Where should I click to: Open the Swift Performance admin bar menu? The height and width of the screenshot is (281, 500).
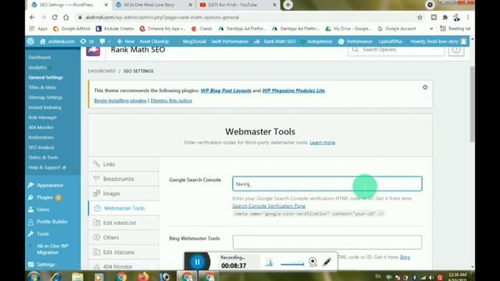coord(230,41)
